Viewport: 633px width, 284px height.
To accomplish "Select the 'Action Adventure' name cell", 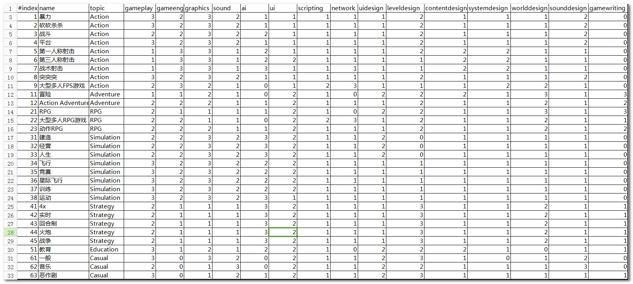I will [64, 103].
